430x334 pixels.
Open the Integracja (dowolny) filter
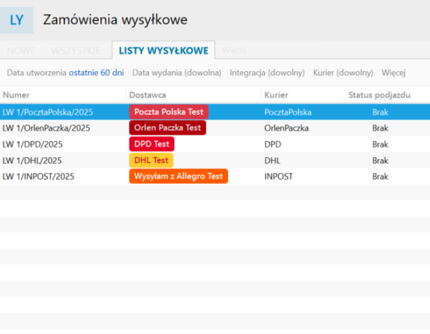click(267, 73)
